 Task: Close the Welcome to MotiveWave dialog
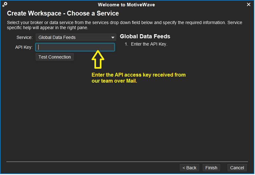tap(249, 4)
